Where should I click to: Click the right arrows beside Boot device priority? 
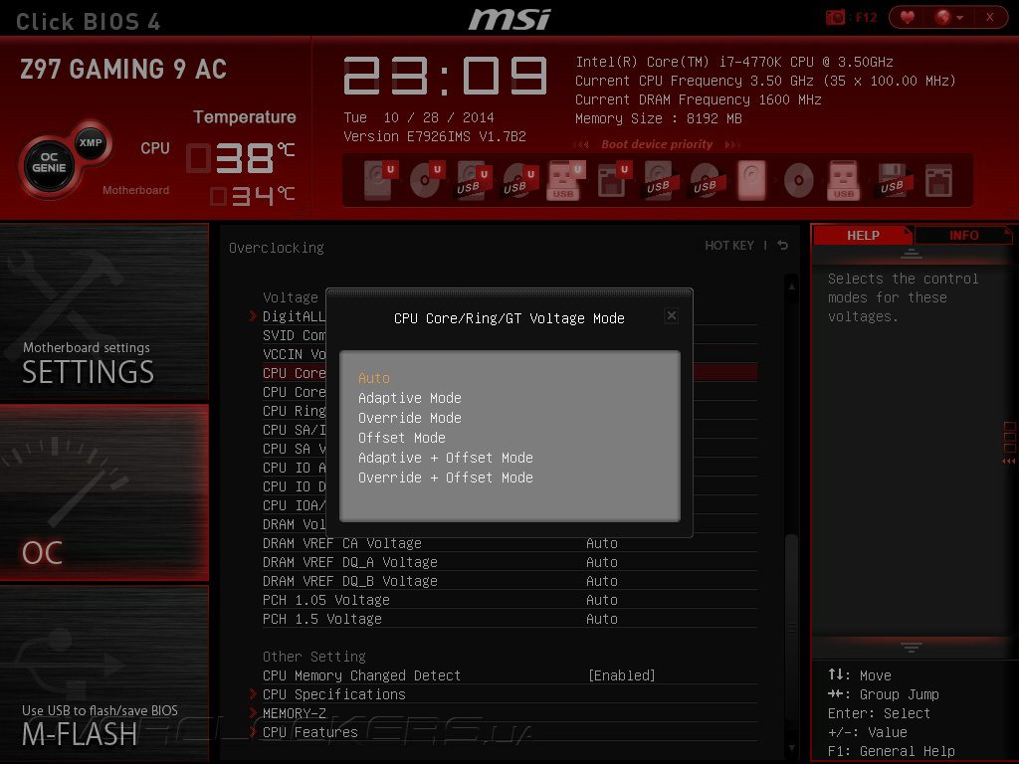(732, 144)
